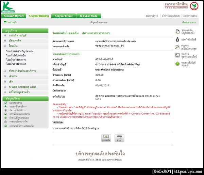Open the ยอดเงินในบัญชี money bag icon

(x=177, y=39)
